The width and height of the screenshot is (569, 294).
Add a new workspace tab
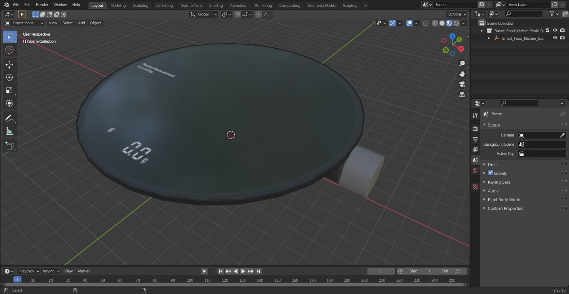(x=365, y=5)
